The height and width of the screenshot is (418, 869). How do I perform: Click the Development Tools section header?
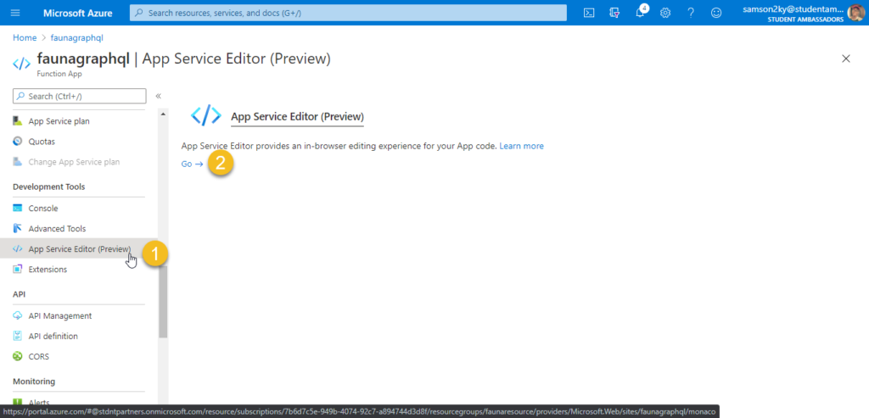48,187
